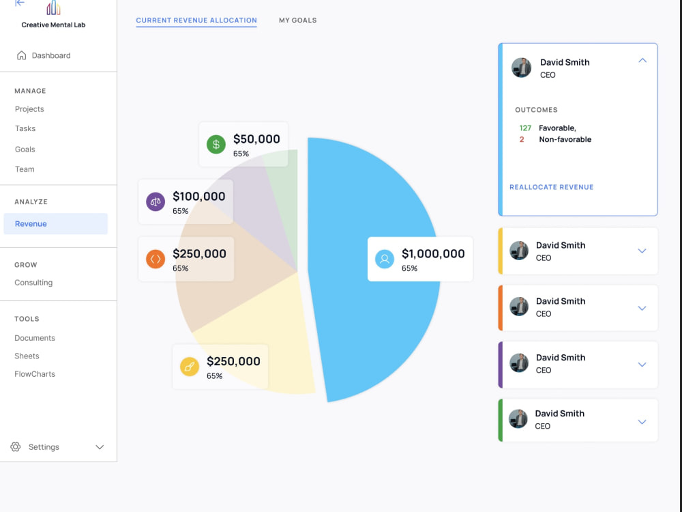The image size is (682, 512).
Task: Expand the Settings dropdown chevron
Action: point(100,447)
